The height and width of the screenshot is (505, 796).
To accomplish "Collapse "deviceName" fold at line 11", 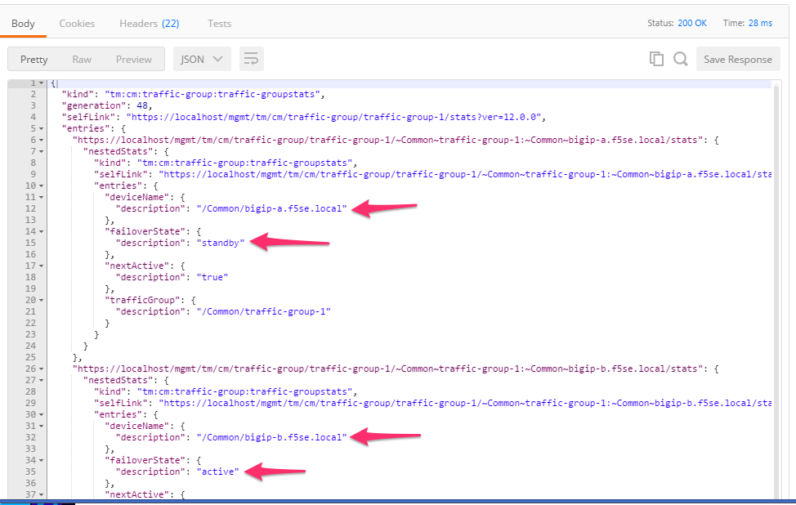I will point(41,197).
